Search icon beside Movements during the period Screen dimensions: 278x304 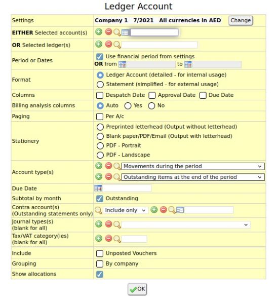(117, 167)
